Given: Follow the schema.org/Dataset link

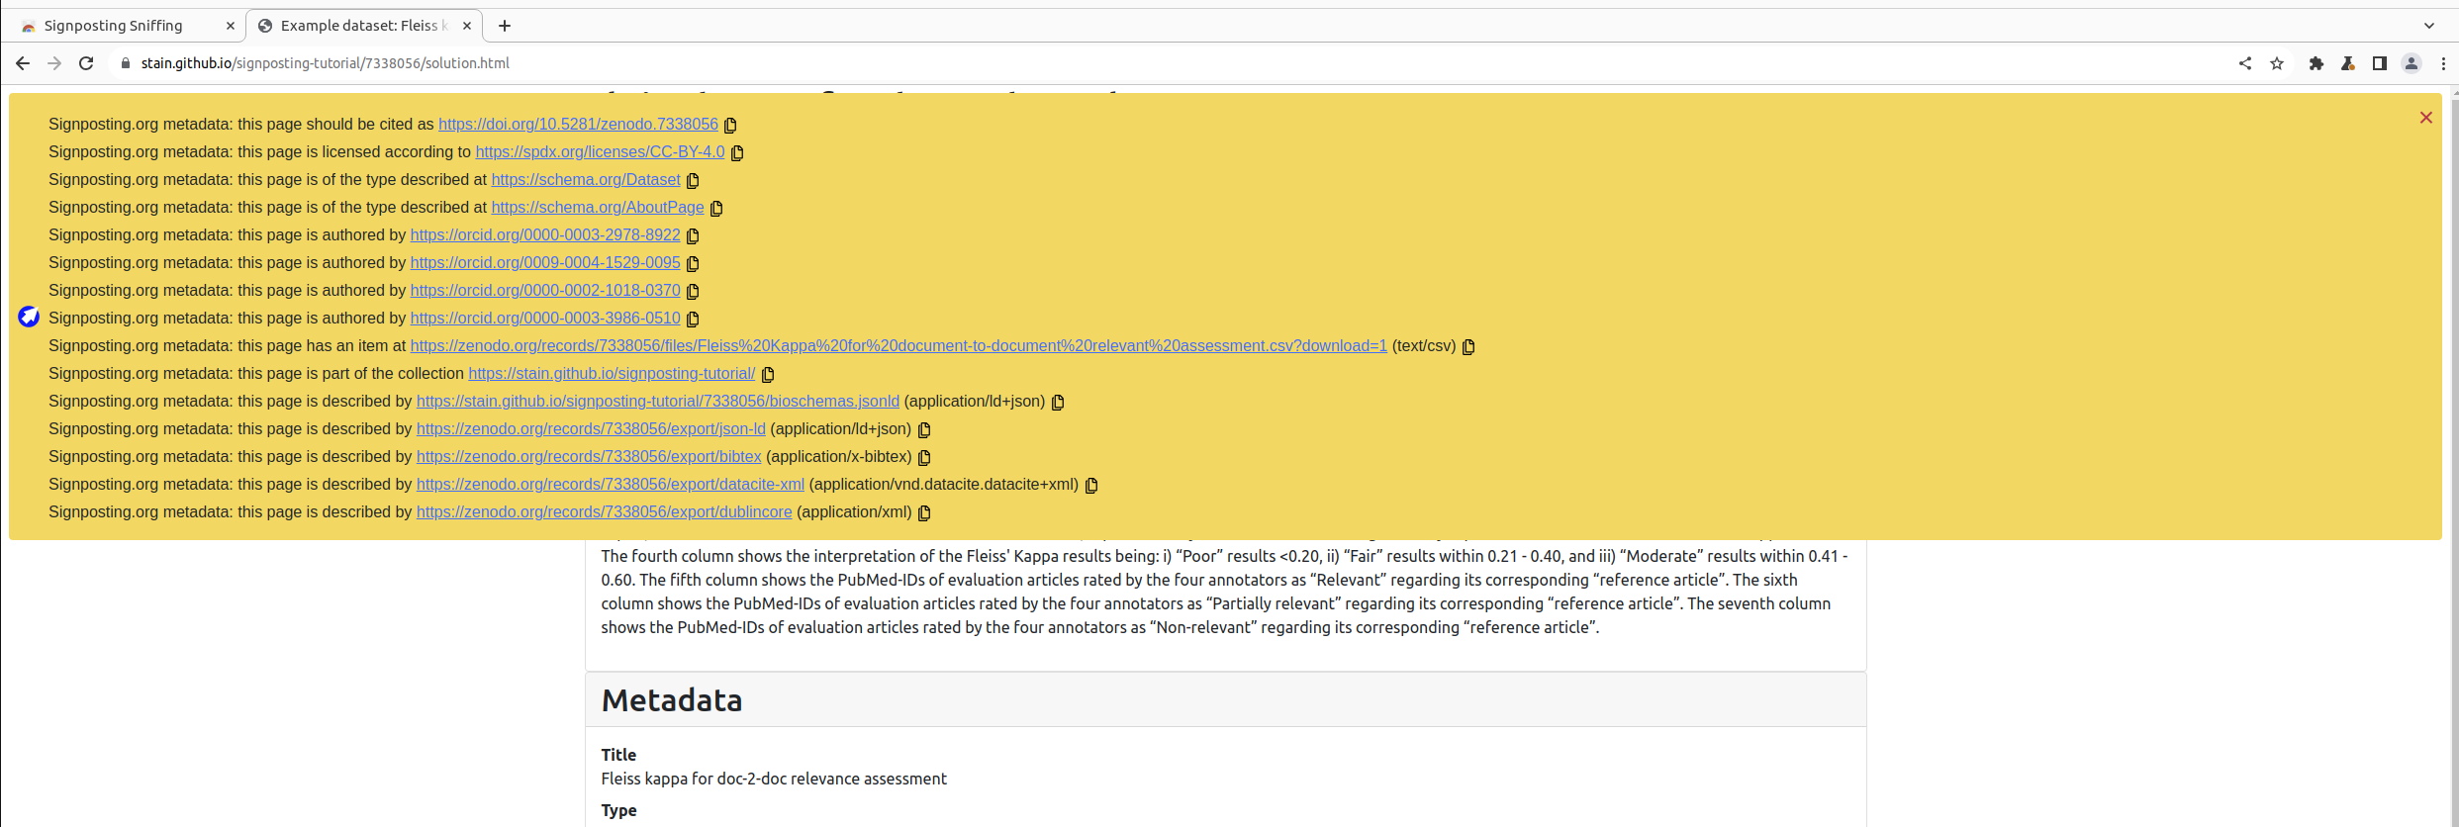Looking at the screenshot, I should (586, 180).
